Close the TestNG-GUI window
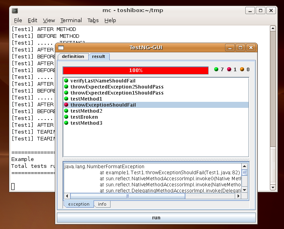 tap(251, 48)
